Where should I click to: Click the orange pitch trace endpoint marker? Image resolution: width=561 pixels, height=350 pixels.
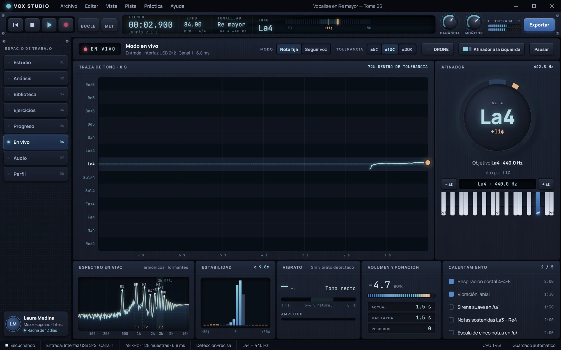[x=427, y=162]
